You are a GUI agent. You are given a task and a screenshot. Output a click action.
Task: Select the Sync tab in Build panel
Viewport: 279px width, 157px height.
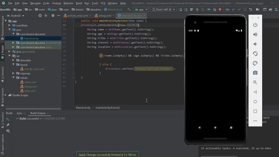point(19,113)
